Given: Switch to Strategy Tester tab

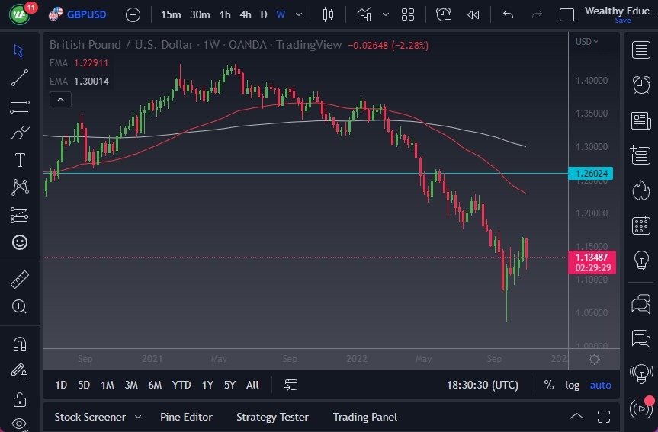Looking at the screenshot, I should 272,417.
